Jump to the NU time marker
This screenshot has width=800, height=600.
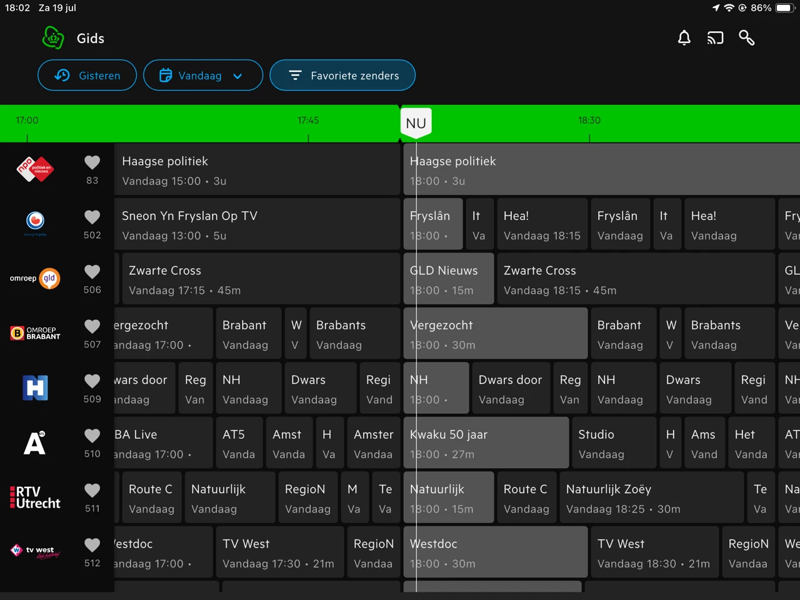pyautogui.click(x=416, y=123)
